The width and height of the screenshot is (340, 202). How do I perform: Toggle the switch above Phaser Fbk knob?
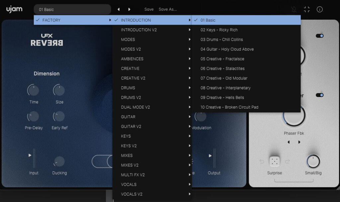pyautogui.click(x=319, y=95)
